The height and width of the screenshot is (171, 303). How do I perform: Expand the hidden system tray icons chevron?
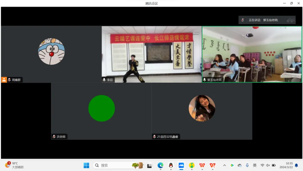224,165
